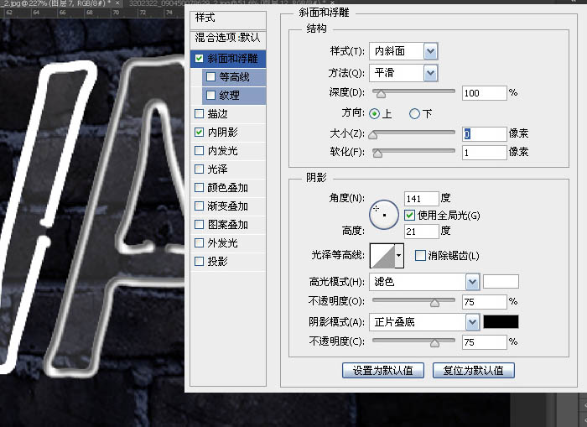This screenshot has height=427, width=587.
Task: Click the angle dial control
Action: pyautogui.click(x=384, y=215)
